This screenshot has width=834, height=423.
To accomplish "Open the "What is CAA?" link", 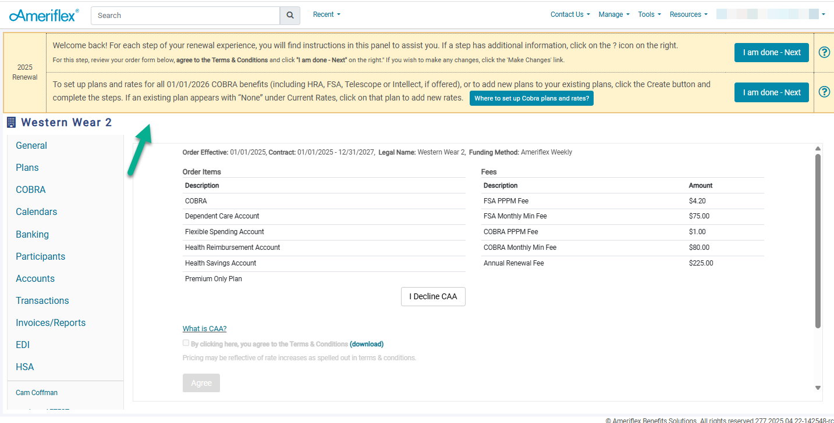I will coord(205,329).
